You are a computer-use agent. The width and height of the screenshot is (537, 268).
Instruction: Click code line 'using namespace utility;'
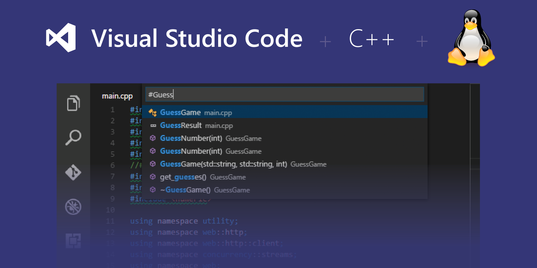pyautogui.click(x=184, y=221)
